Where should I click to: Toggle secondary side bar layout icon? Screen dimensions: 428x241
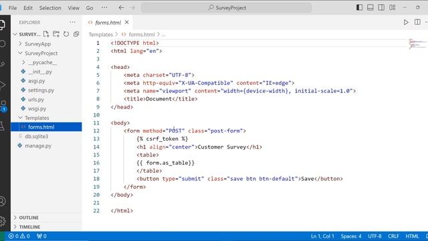(x=381, y=7)
